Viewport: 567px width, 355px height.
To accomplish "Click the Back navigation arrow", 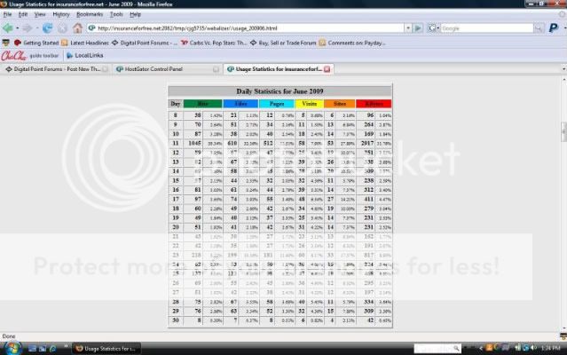I will [x=7, y=28].
